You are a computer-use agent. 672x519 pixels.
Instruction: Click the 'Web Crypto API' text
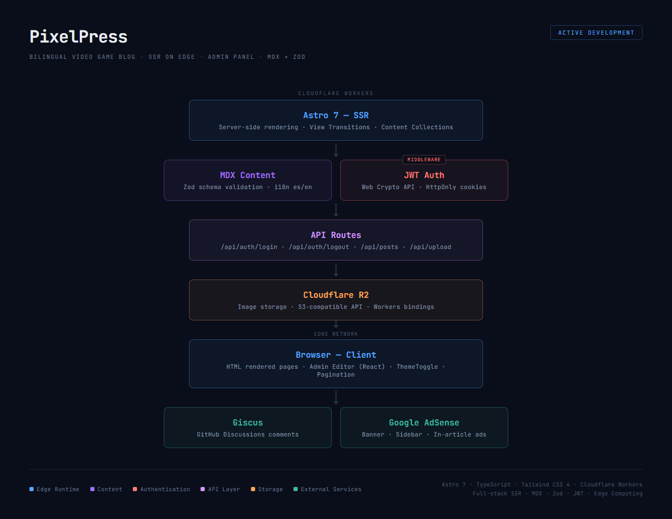[388, 187]
